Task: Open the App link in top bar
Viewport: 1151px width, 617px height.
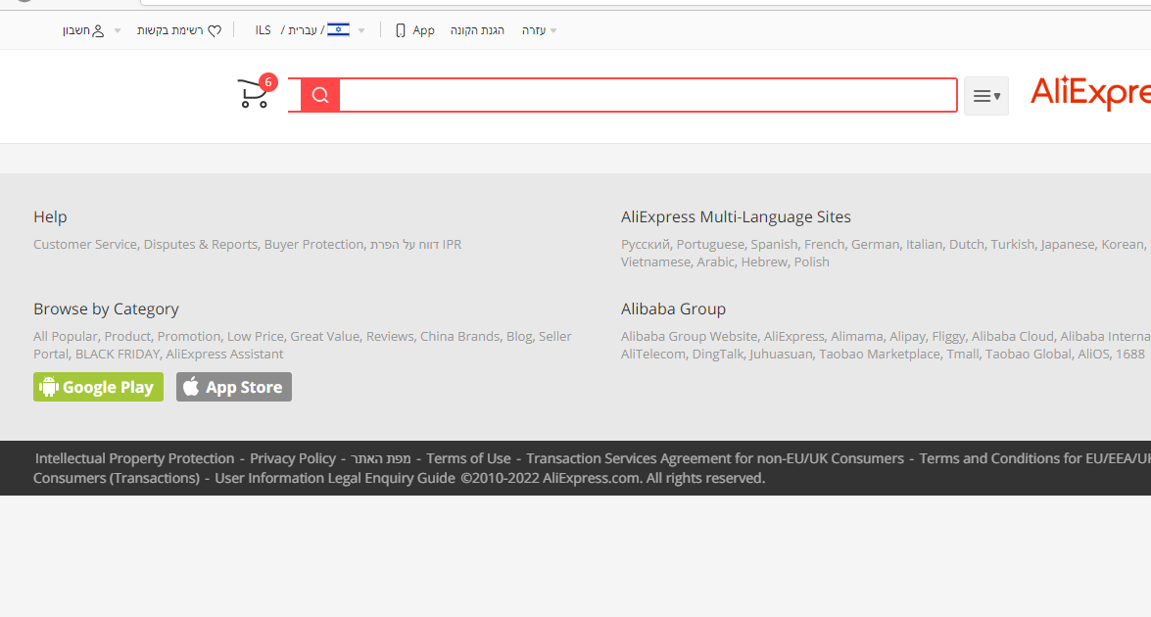Action: [423, 30]
